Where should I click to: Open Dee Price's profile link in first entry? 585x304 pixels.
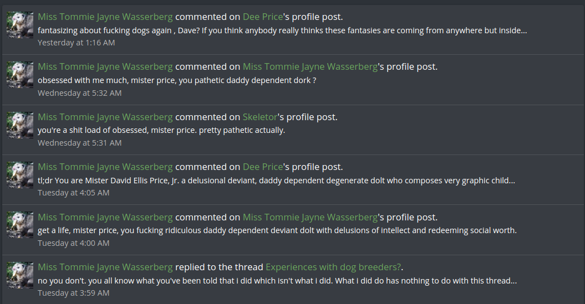point(263,17)
